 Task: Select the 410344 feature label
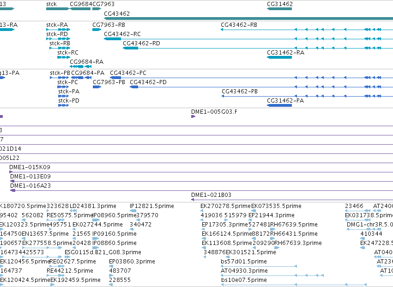tap(371, 234)
